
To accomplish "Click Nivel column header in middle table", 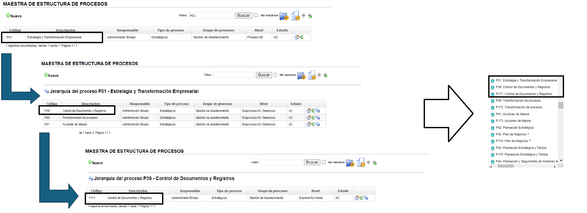I will [264, 104].
